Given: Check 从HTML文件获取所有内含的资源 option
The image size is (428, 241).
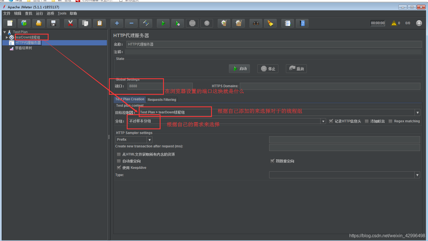Looking at the screenshot, I should pyautogui.click(x=119, y=154).
